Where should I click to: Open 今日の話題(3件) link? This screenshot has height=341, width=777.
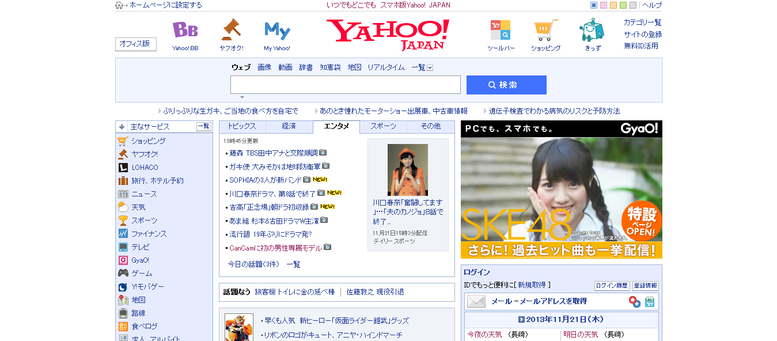pos(253,264)
